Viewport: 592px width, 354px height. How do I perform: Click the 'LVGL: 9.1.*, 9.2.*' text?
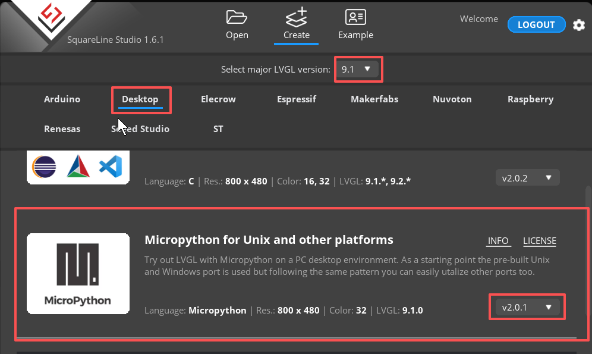click(x=375, y=181)
